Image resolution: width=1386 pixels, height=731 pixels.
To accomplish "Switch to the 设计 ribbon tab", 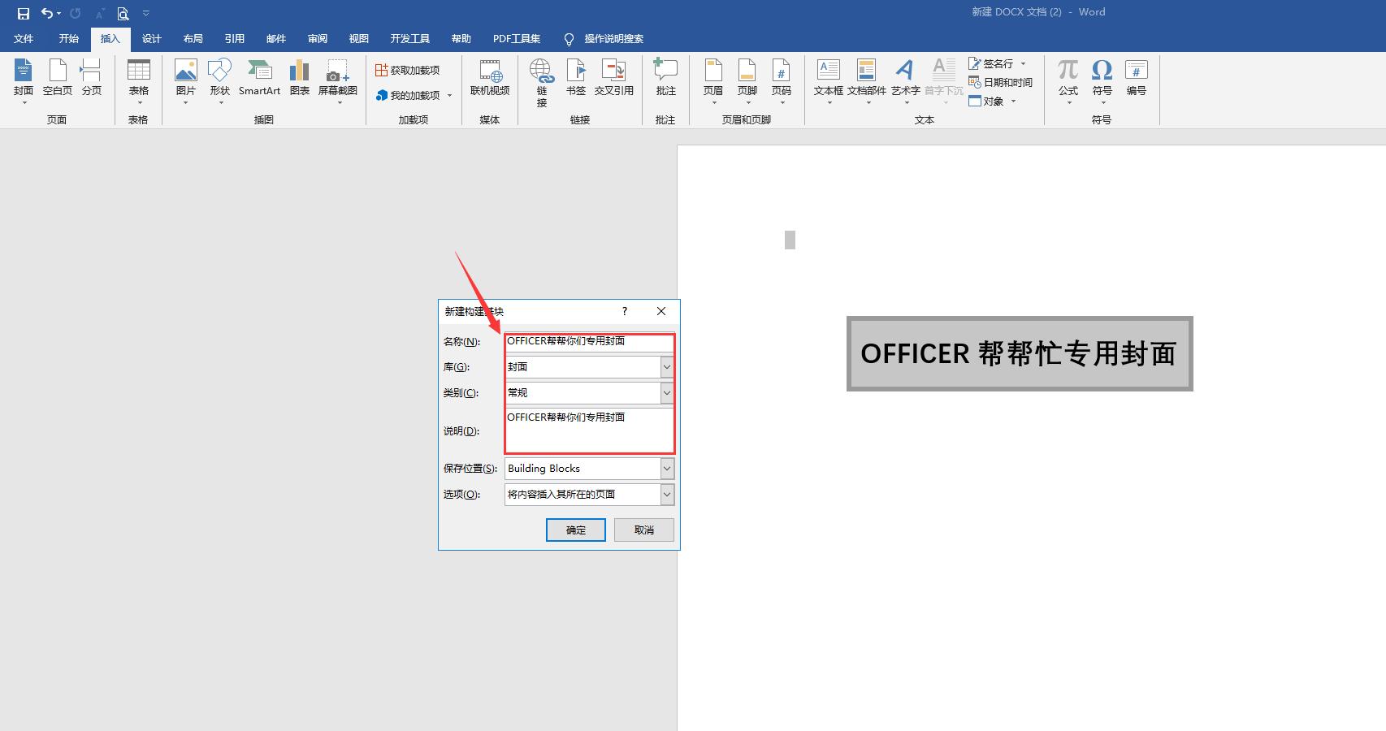I will (151, 38).
